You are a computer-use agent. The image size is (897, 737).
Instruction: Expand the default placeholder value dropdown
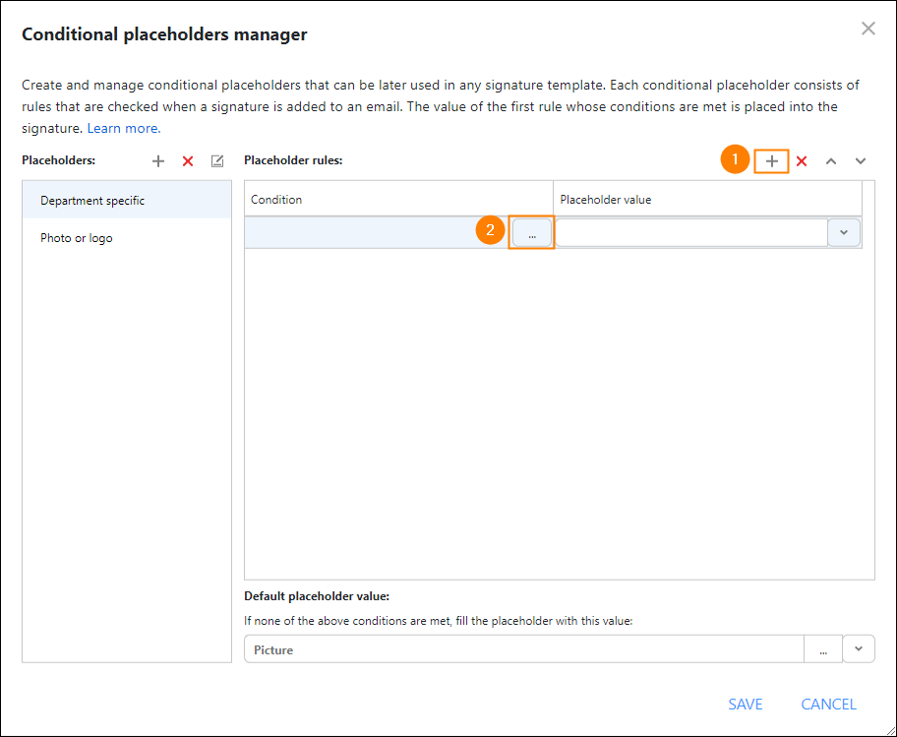tap(858, 648)
